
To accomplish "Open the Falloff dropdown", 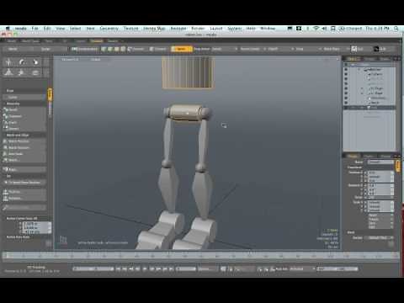I will [279, 49].
